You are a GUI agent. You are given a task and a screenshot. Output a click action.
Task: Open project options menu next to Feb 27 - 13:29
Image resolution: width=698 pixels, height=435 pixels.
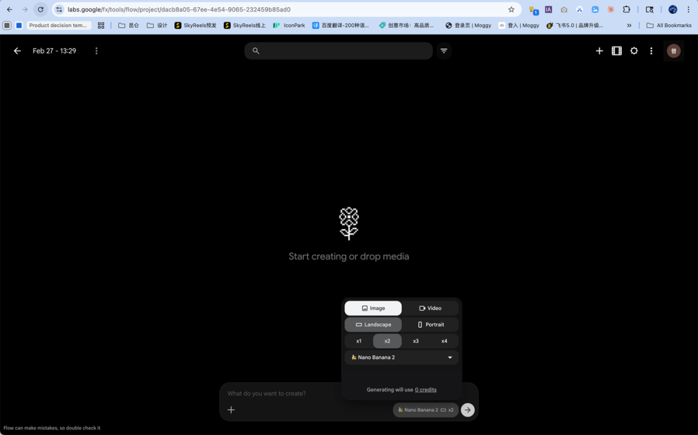[x=96, y=51]
